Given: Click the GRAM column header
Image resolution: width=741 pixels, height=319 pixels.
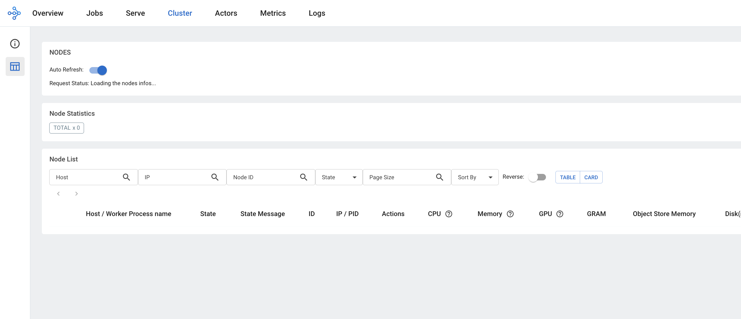Looking at the screenshot, I should (596, 214).
